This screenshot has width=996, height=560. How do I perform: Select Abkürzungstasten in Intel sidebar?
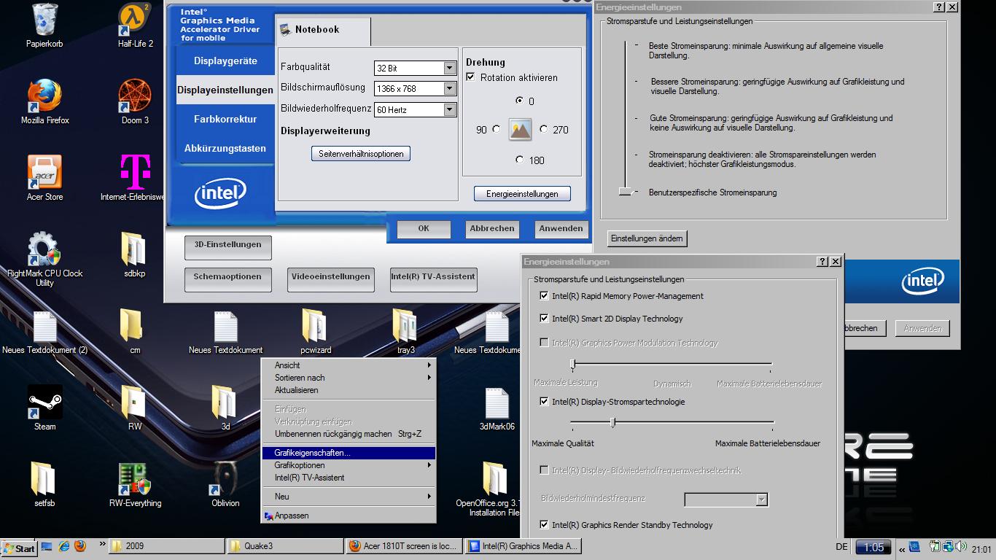pyautogui.click(x=225, y=148)
